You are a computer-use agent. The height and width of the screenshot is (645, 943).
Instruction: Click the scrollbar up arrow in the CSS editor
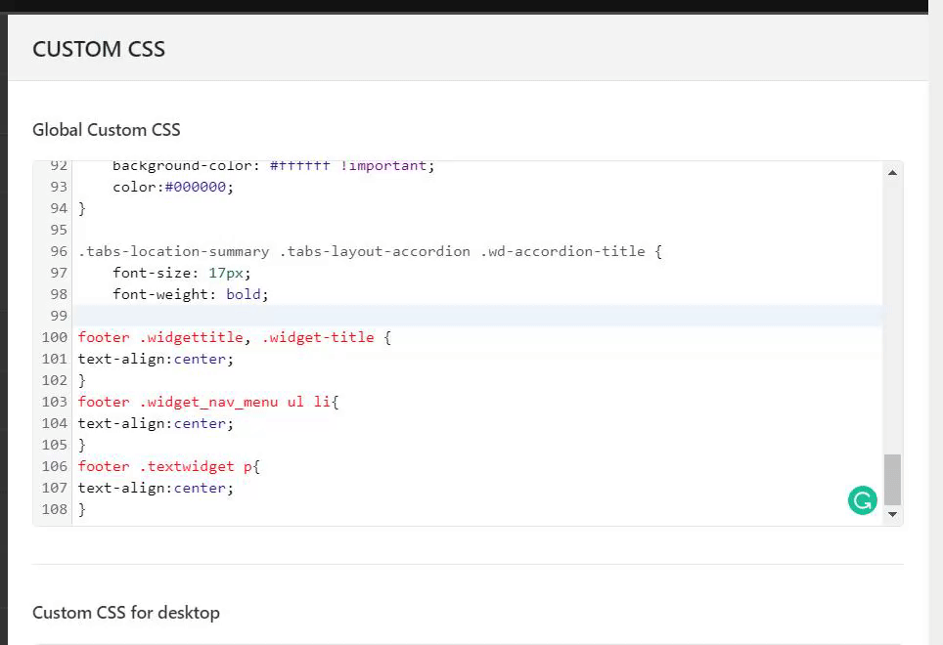(x=892, y=173)
